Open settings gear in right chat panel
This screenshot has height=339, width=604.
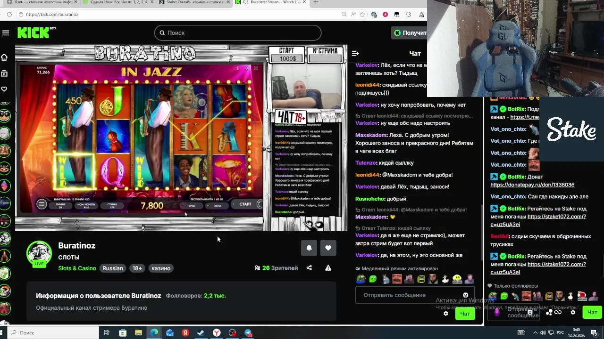(x=573, y=312)
